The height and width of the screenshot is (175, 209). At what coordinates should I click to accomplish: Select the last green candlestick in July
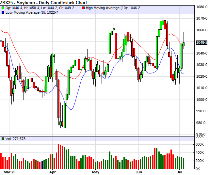(184, 44)
